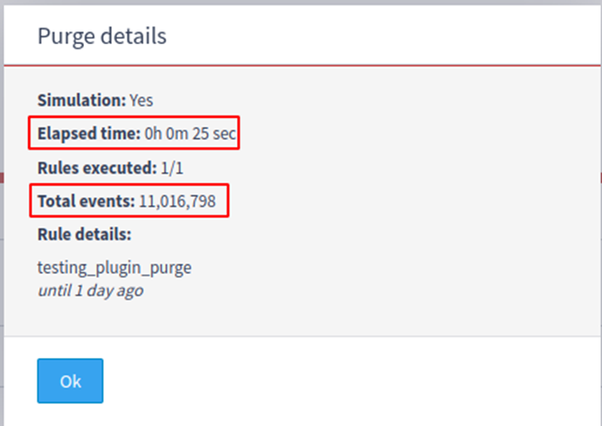Viewport: 602px width, 426px height.
Task: Click the word Rule in Rule details
Action: (x=54, y=234)
